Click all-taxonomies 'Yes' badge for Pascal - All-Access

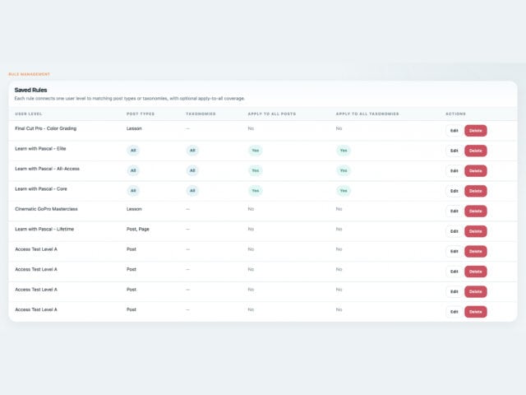point(344,170)
